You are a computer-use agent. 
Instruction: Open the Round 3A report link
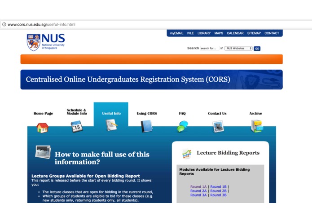point(198,195)
